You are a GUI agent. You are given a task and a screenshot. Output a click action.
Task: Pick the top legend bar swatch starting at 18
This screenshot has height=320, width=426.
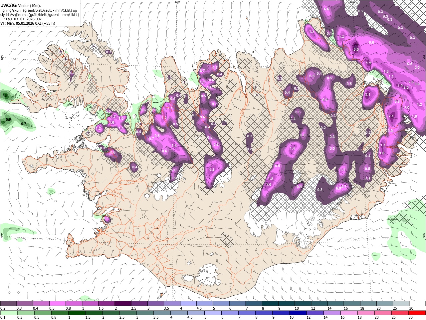pyautogui.click(x=368, y=304)
